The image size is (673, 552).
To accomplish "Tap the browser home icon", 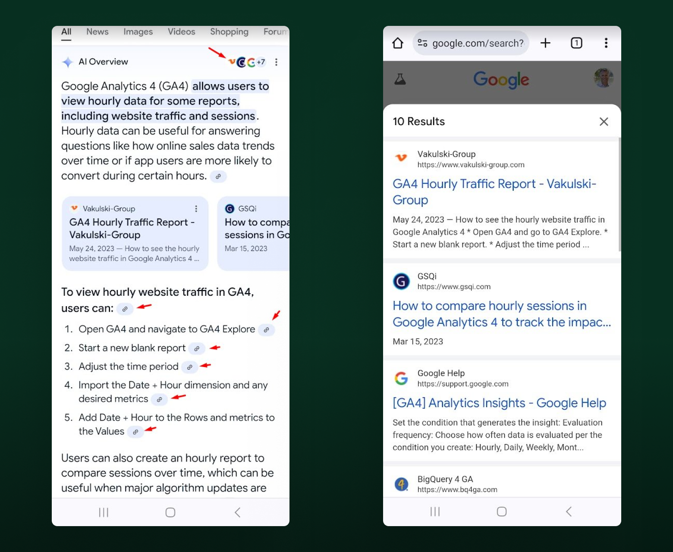I will point(398,43).
